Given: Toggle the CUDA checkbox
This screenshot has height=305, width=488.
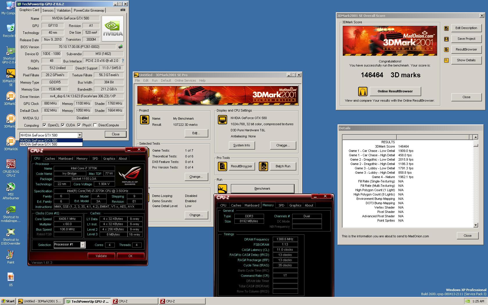Looking at the screenshot, I should (63, 125).
